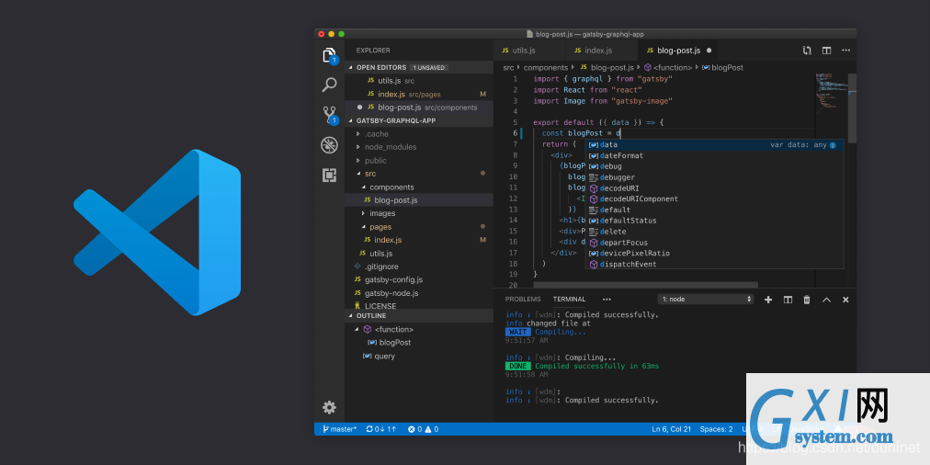Click the master branch status bar item
The width and height of the screenshot is (930, 465).
tap(339, 429)
